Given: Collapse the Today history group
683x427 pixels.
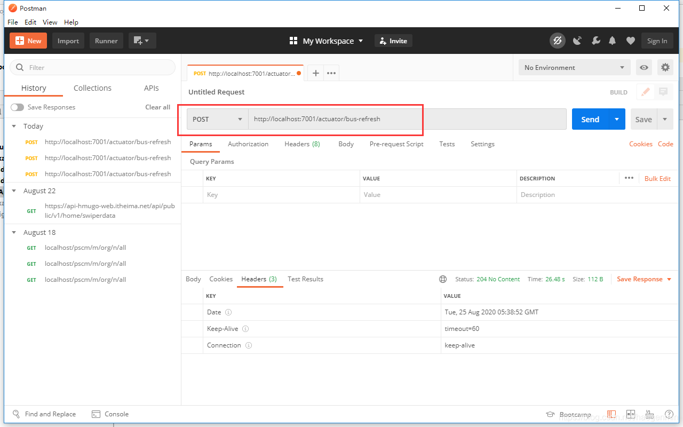Looking at the screenshot, I should 14,126.
